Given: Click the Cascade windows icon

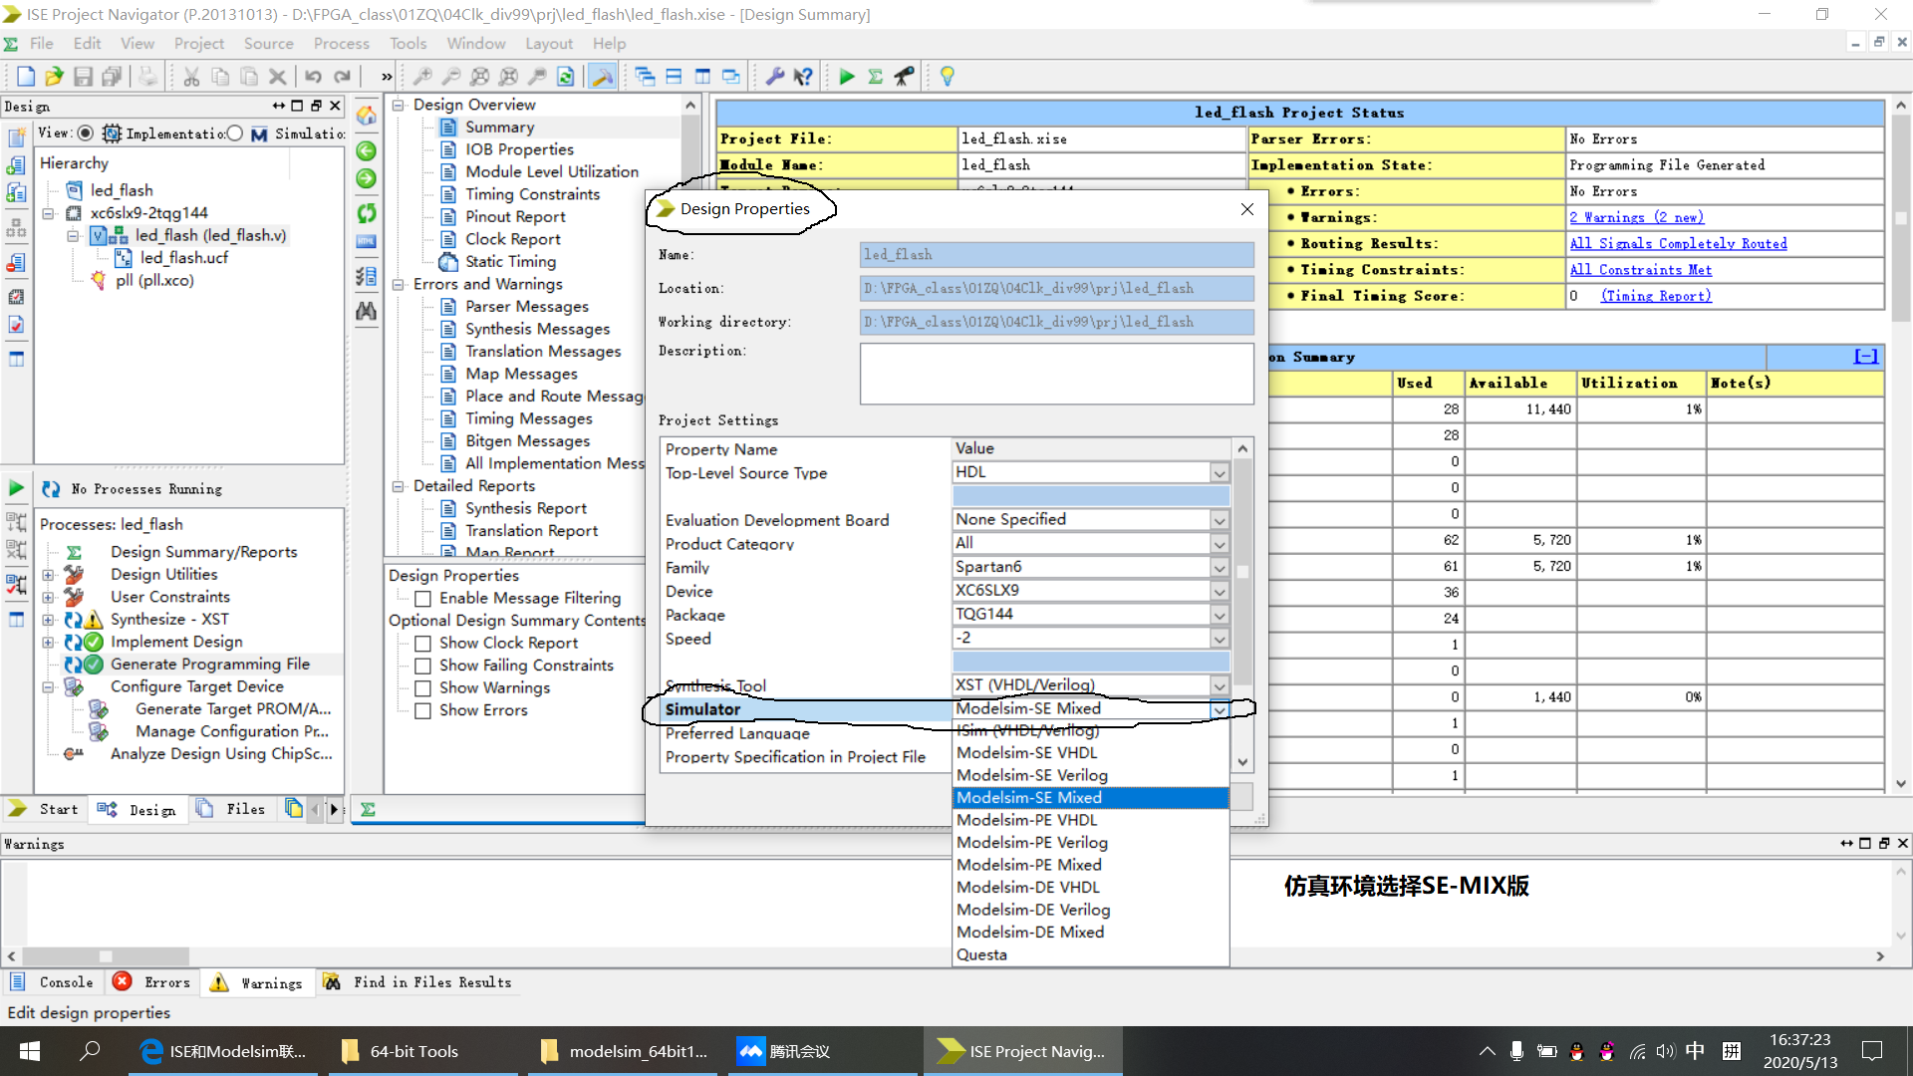Looking at the screenshot, I should pos(645,77).
